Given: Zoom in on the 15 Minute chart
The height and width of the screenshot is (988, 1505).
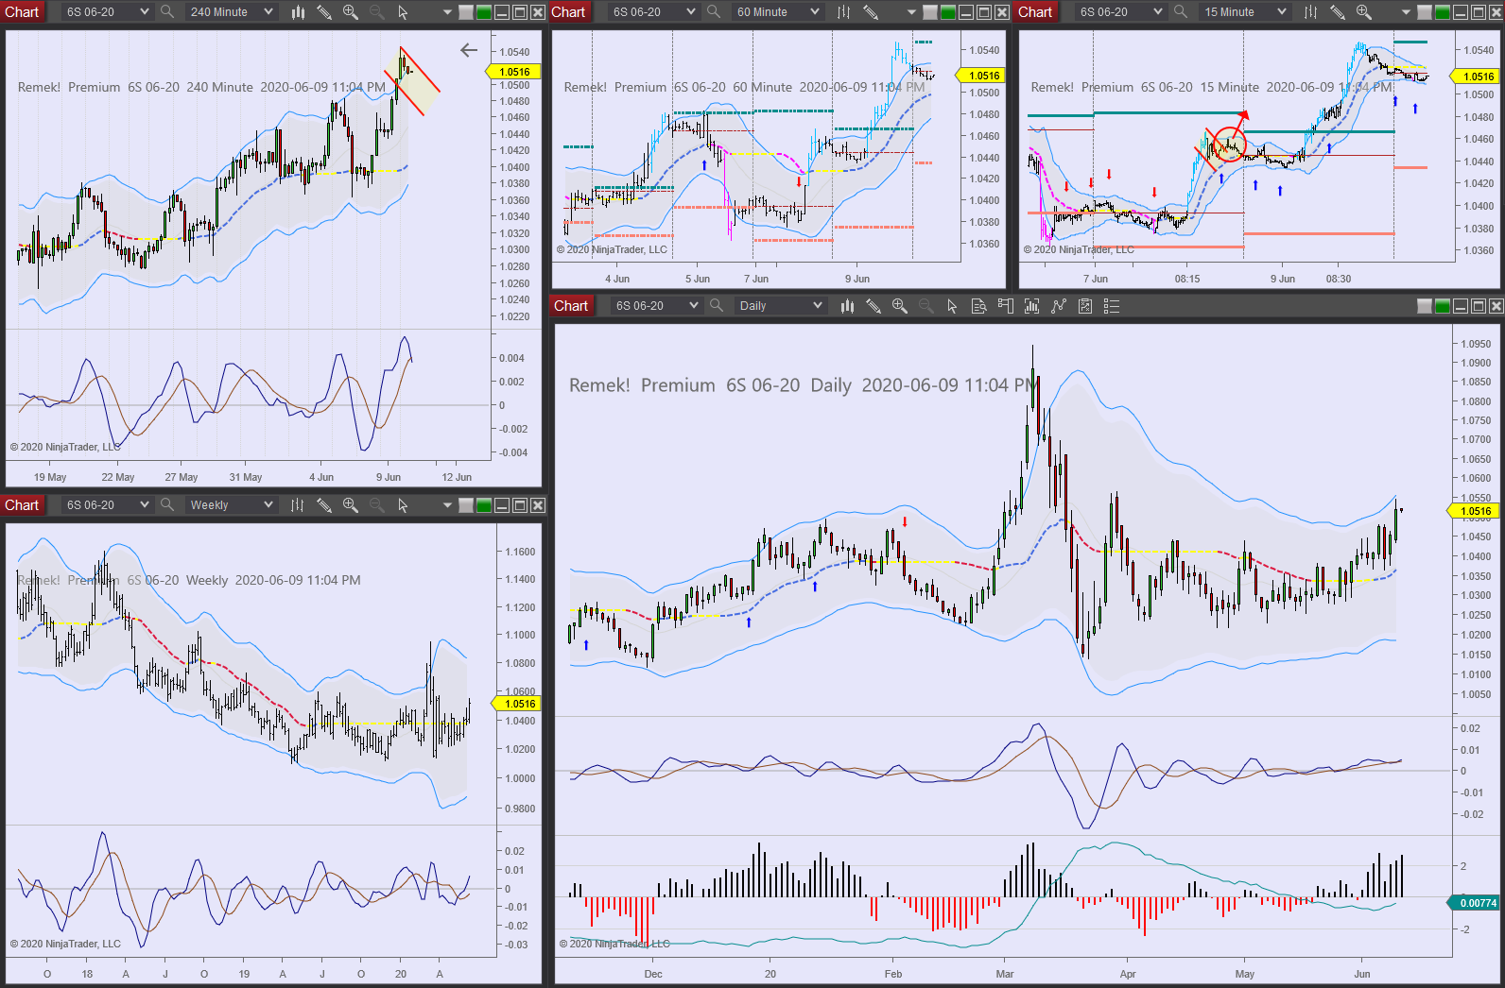Looking at the screenshot, I should [1364, 12].
